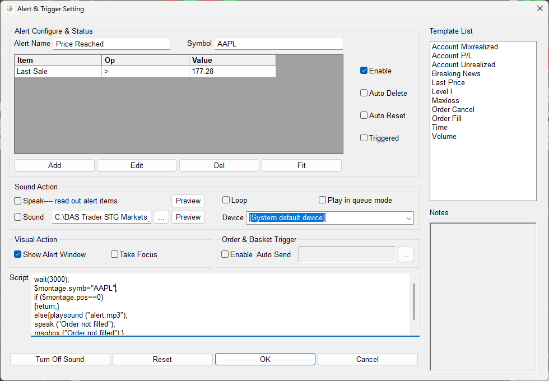
Task: Select Order Fill template
Action: pos(446,118)
